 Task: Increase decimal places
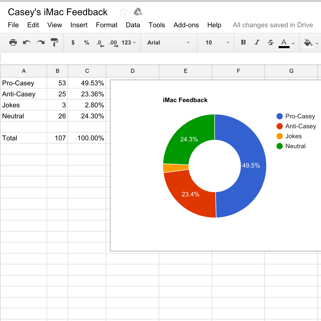tap(113, 43)
